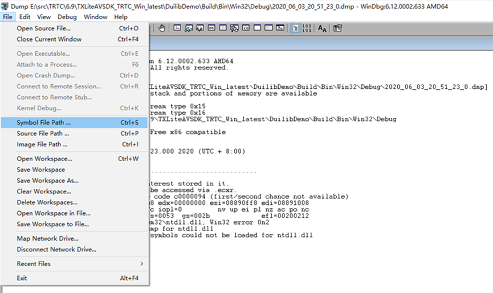The width and height of the screenshot is (493, 293).
Task: Click the greyed Open Crash Dump... entry
Action: pyautogui.click(x=75, y=76)
